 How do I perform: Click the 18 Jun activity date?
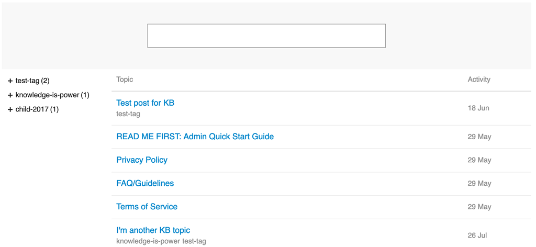[478, 108]
